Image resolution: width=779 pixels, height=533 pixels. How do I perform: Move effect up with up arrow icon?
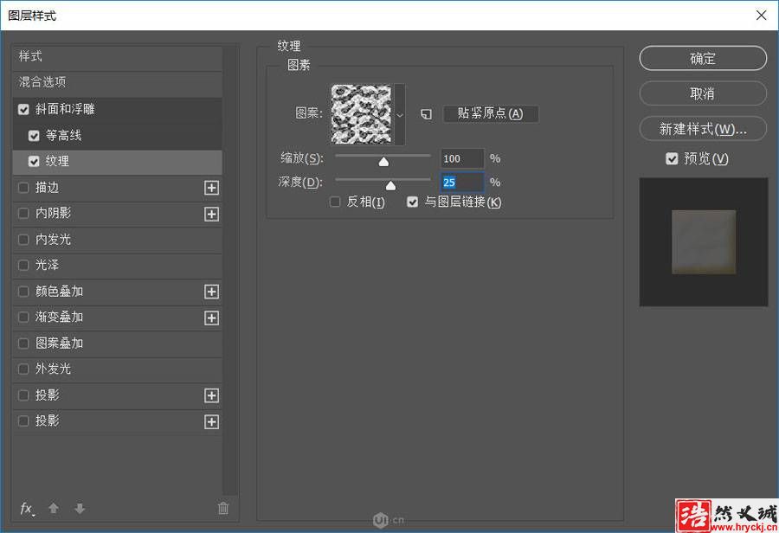[x=54, y=508]
